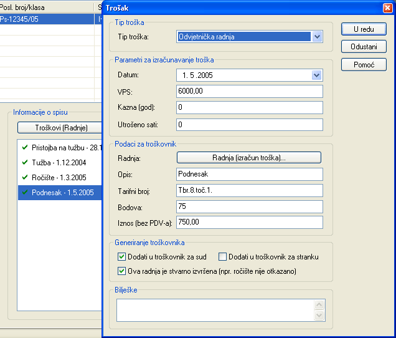This screenshot has height=338, width=396.
Task: Click the Bilješke notes text area
Action: [x=215, y=309]
